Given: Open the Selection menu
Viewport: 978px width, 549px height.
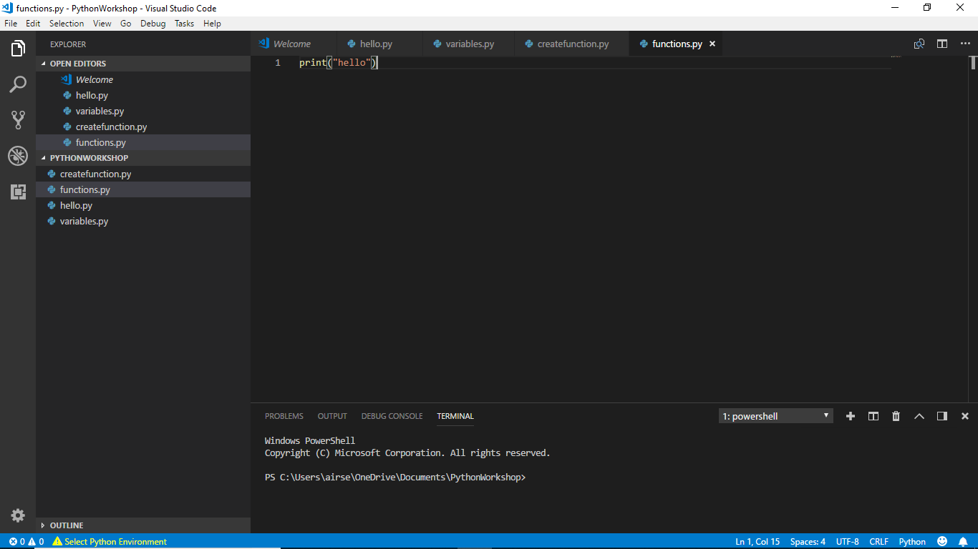Looking at the screenshot, I should point(67,23).
